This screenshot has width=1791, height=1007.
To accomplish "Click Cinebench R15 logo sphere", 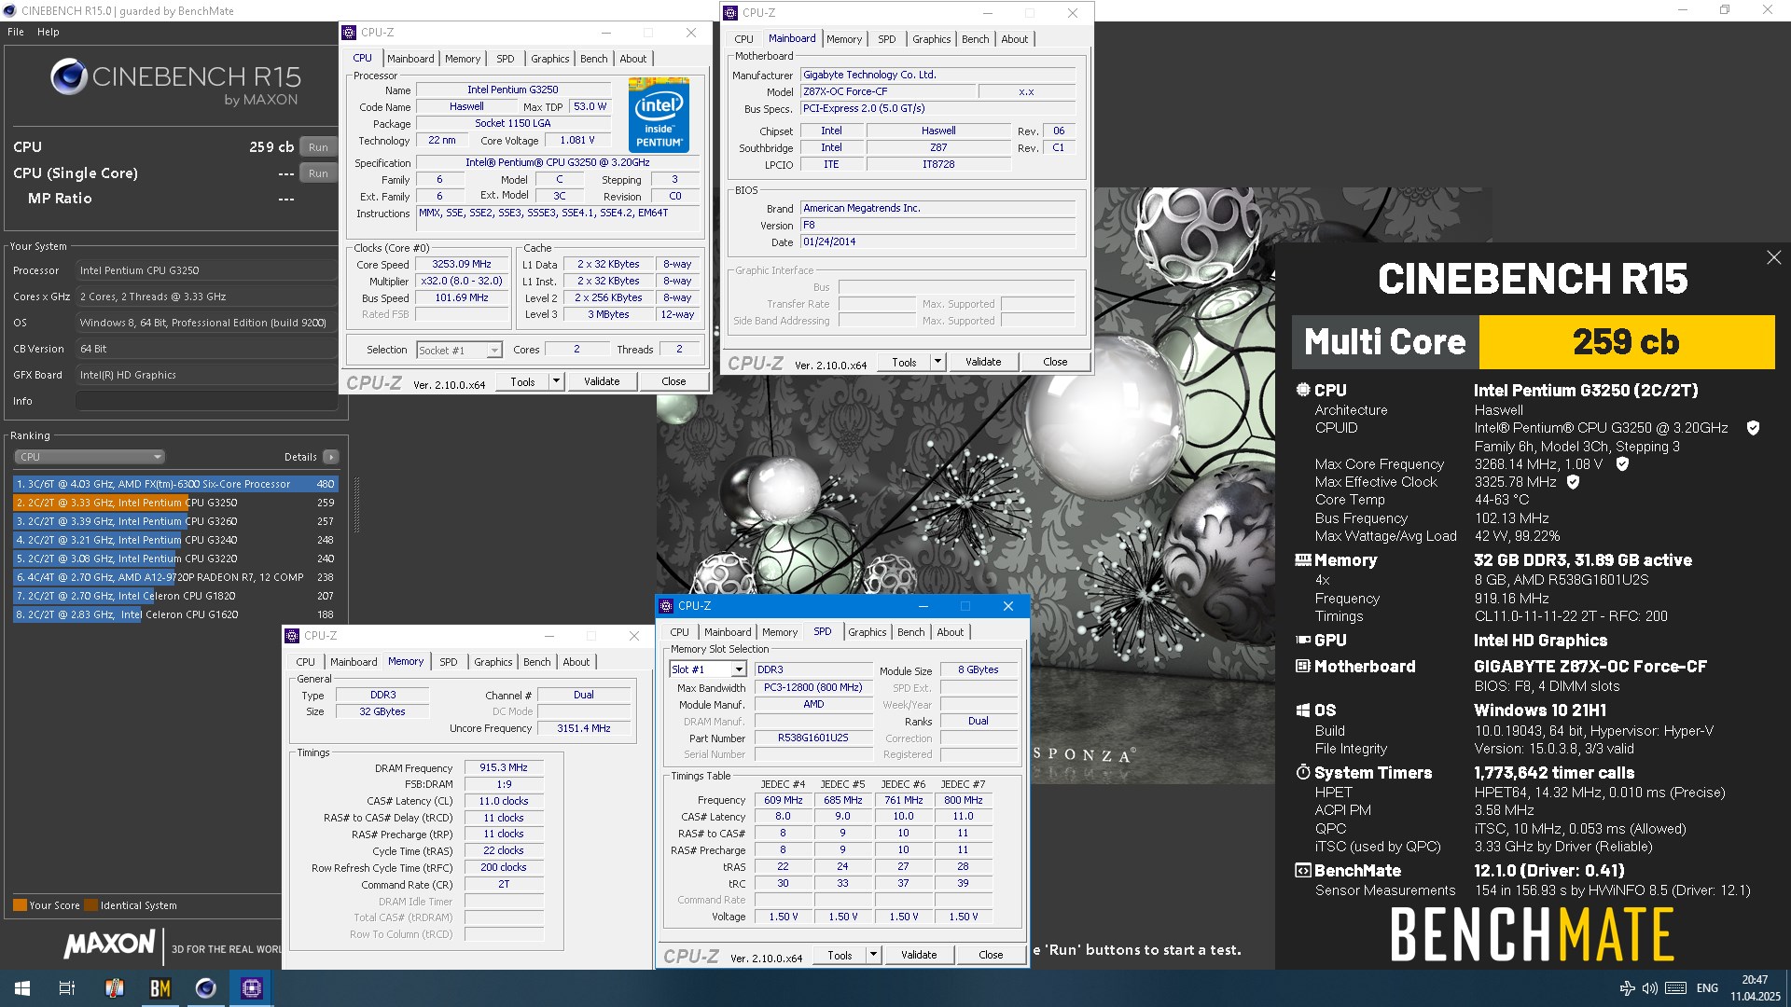I will pyautogui.click(x=69, y=76).
